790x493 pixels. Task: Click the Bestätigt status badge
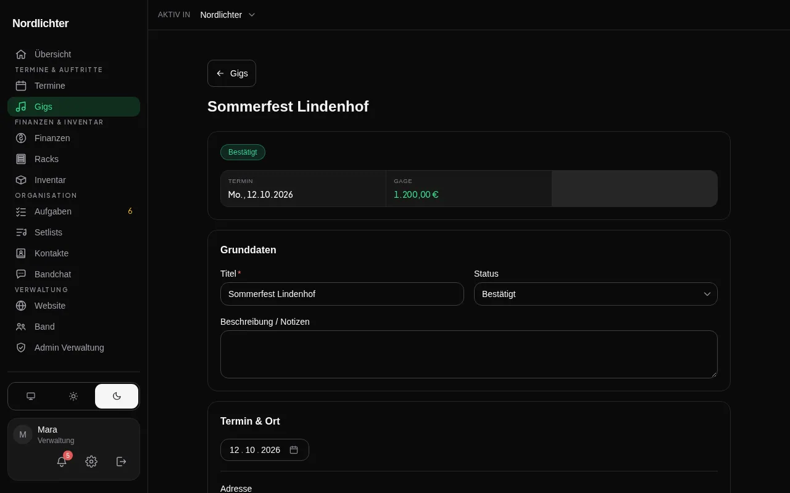(243, 152)
